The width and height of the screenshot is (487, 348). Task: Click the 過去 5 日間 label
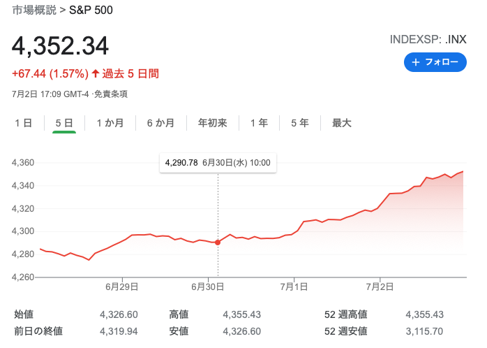130,74
